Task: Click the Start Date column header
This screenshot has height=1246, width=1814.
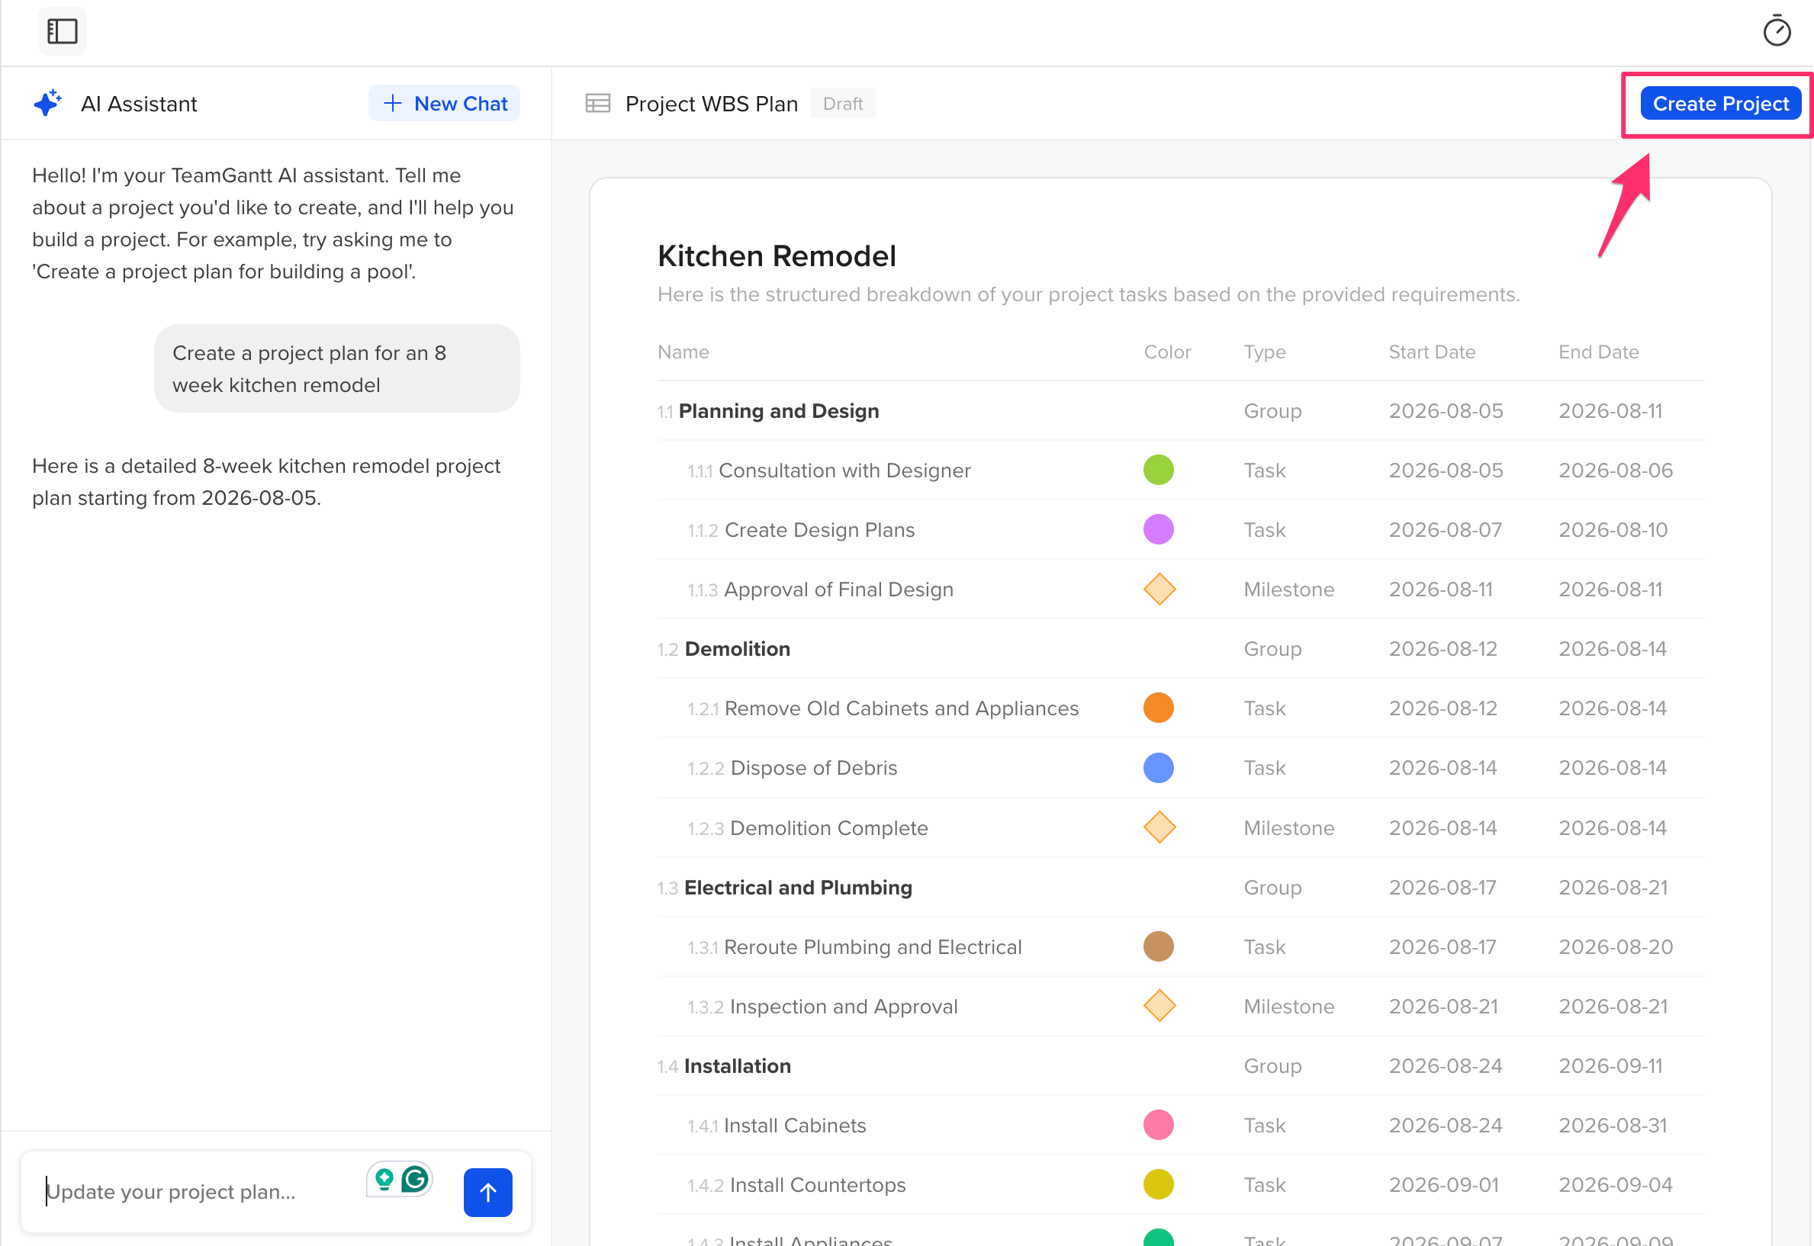Action: 1431,352
